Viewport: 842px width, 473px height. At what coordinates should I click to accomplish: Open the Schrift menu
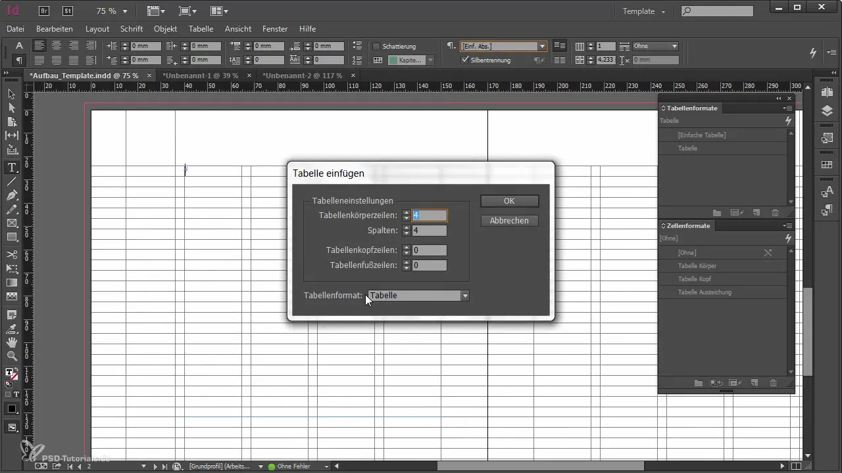coord(132,29)
